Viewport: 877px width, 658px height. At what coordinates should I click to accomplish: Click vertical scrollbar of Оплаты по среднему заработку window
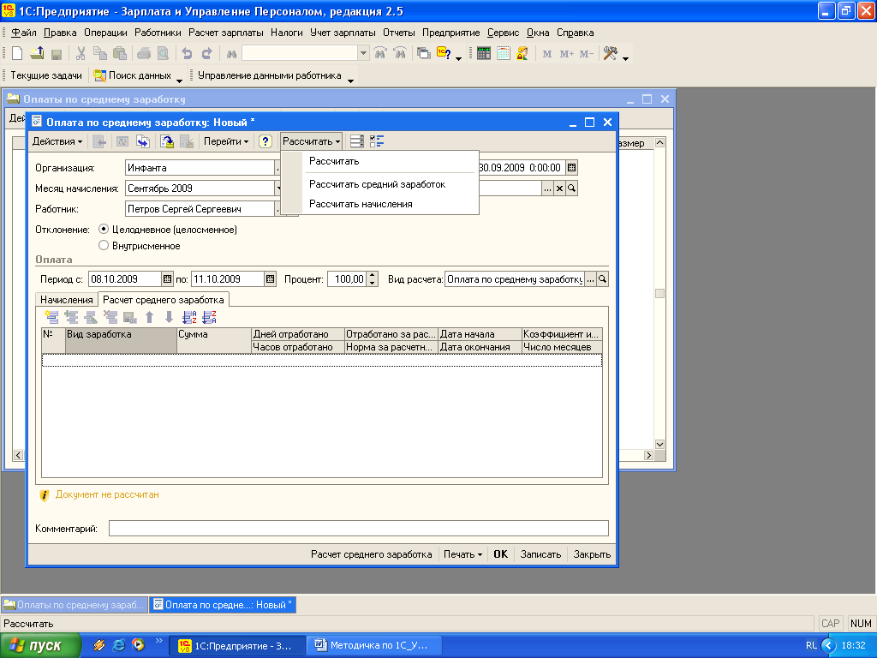point(660,293)
